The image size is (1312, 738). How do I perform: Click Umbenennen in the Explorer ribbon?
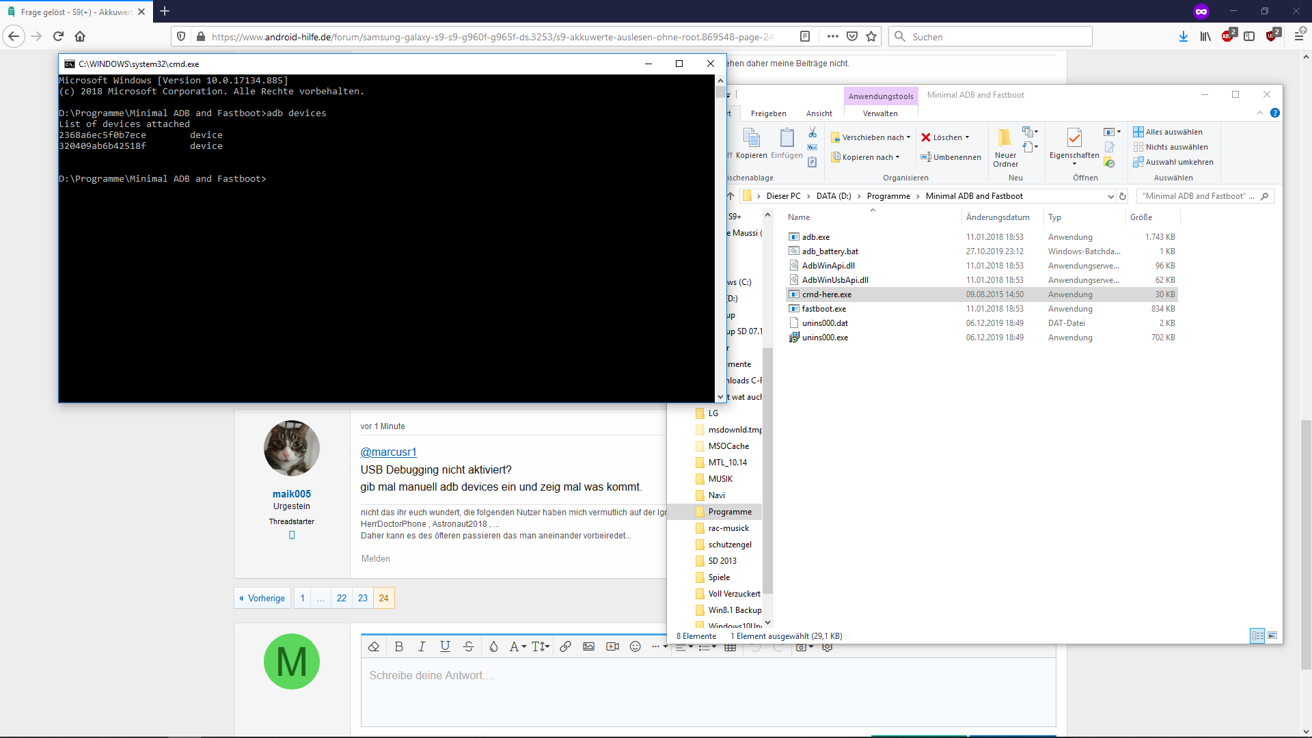pos(951,157)
